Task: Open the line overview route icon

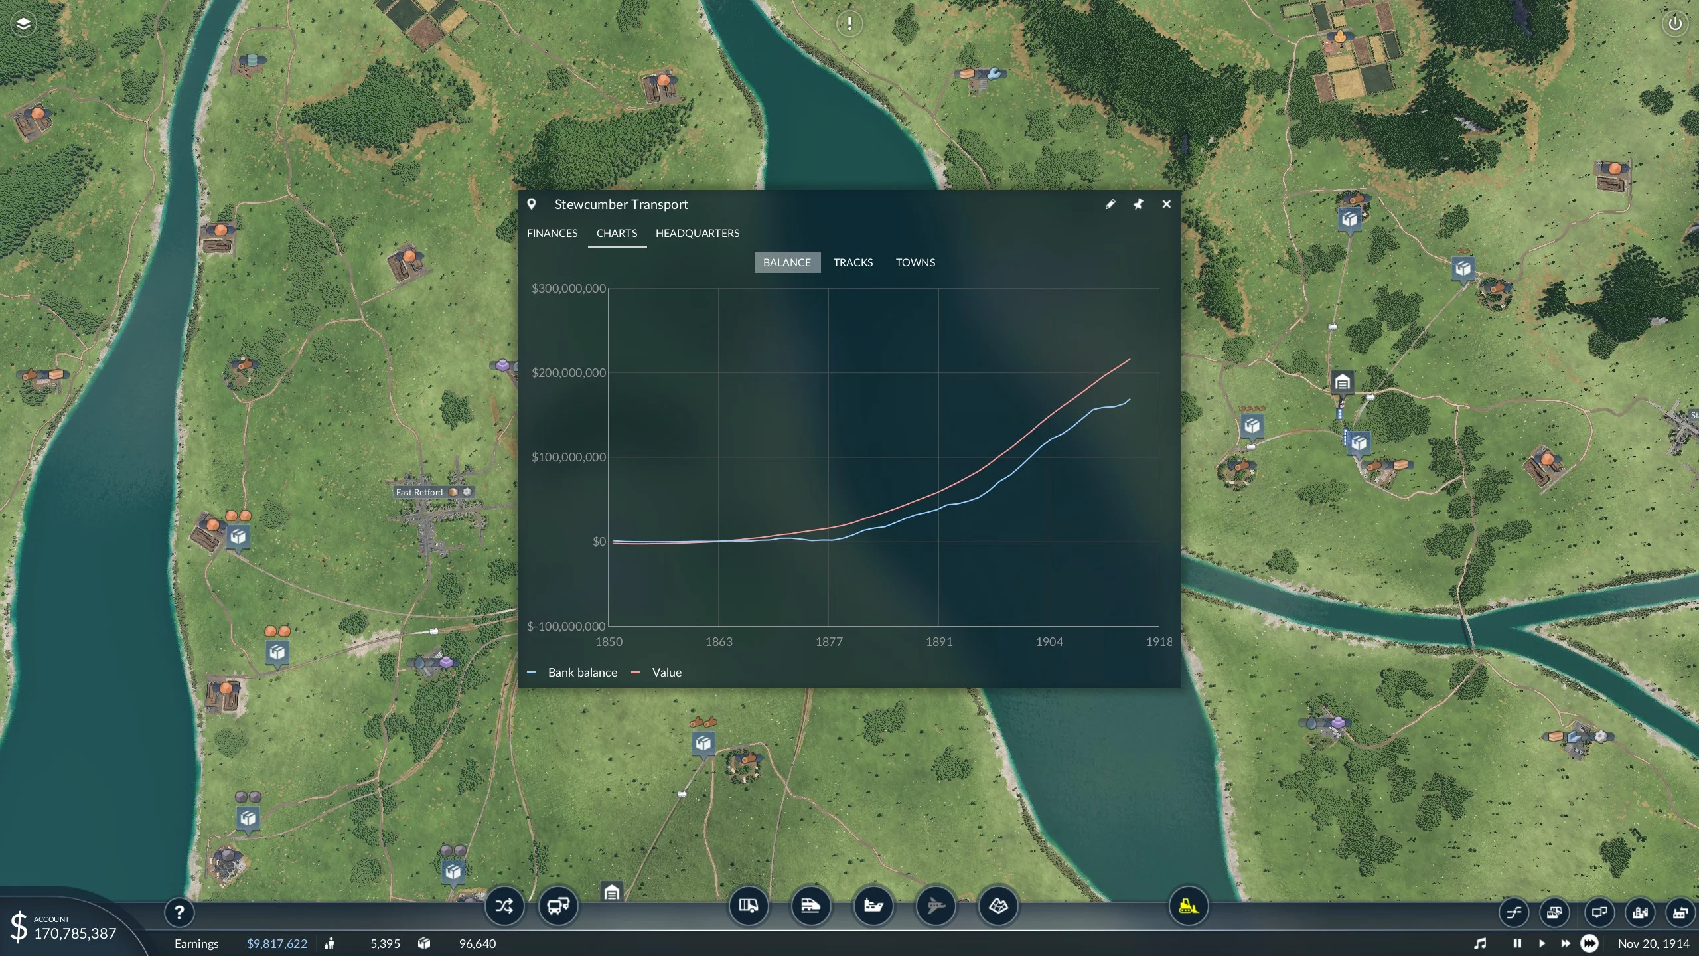Action: pos(1514,913)
